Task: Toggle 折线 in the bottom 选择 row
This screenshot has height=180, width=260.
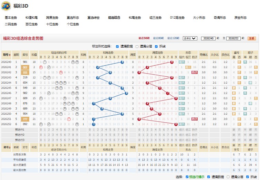Action: (248, 177)
